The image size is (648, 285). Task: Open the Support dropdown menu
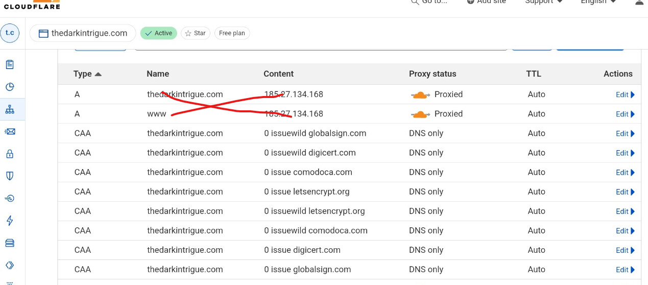tap(544, 2)
